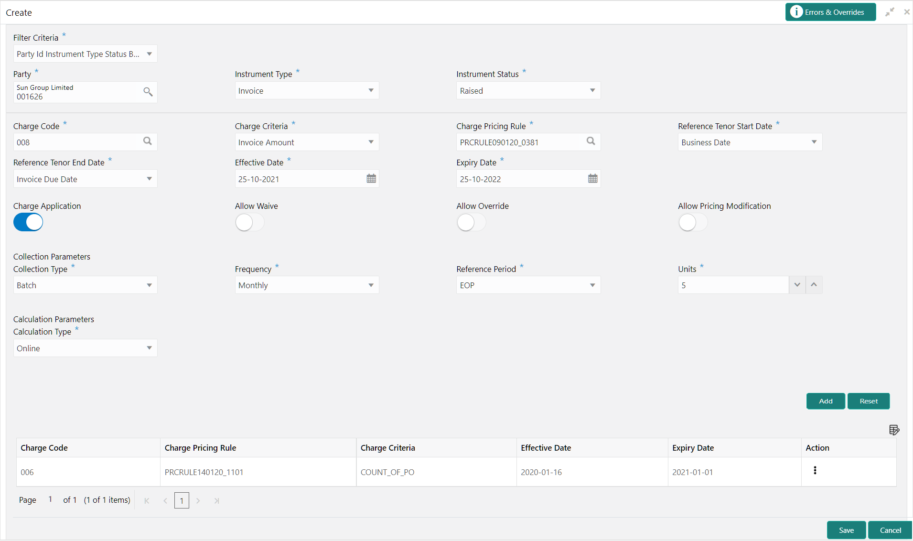This screenshot has width=913, height=541.
Task: Click the Errors & Overrides info button
Action: (x=830, y=12)
